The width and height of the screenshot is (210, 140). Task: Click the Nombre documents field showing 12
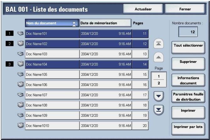[188, 32]
